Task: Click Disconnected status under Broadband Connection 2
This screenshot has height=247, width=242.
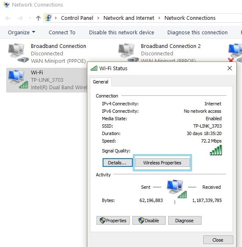Action: 157,53
